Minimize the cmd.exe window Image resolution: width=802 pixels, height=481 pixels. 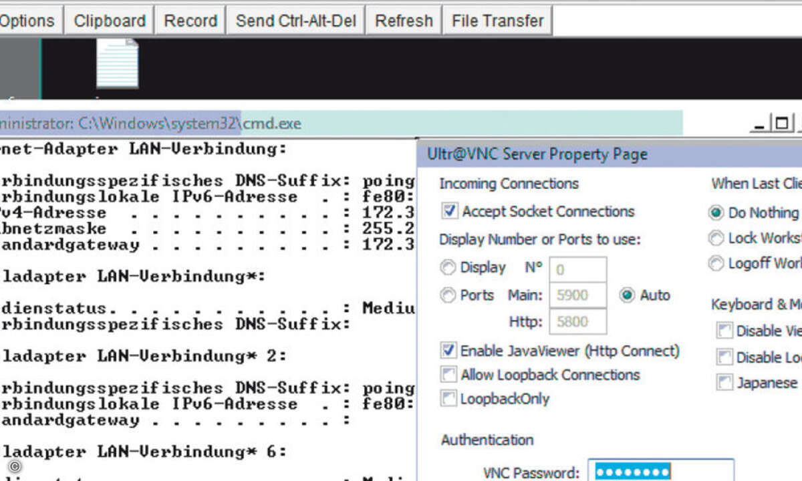(x=758, y=124)
